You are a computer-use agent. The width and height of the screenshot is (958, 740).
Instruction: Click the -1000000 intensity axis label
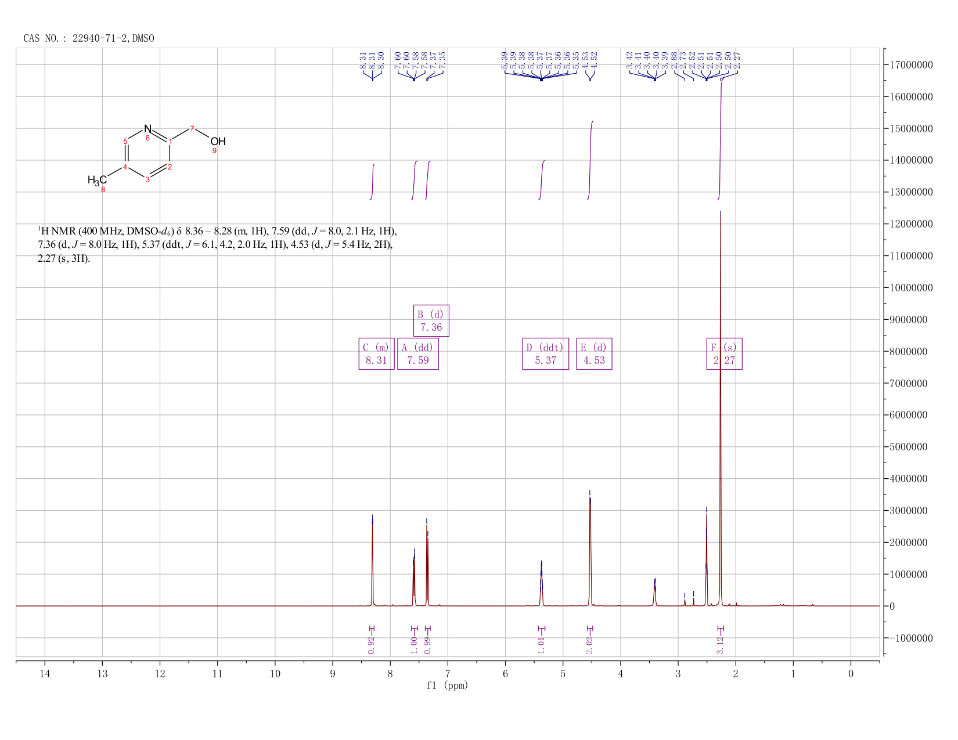910,638
